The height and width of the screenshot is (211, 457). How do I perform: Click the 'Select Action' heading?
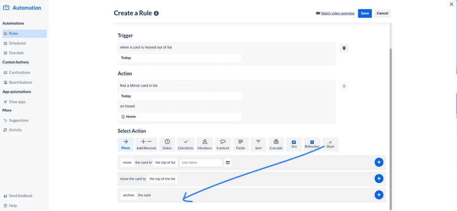[x=132, y=131]
